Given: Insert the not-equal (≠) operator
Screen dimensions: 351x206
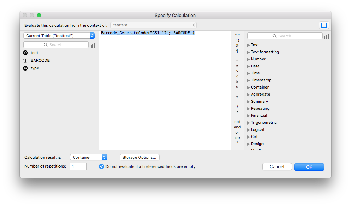Looking at the screenshot, I should tap(237, 66).
